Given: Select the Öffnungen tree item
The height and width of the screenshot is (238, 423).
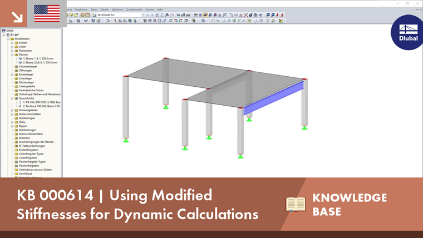Looking at the screenshot, I should tap(25, 71).
